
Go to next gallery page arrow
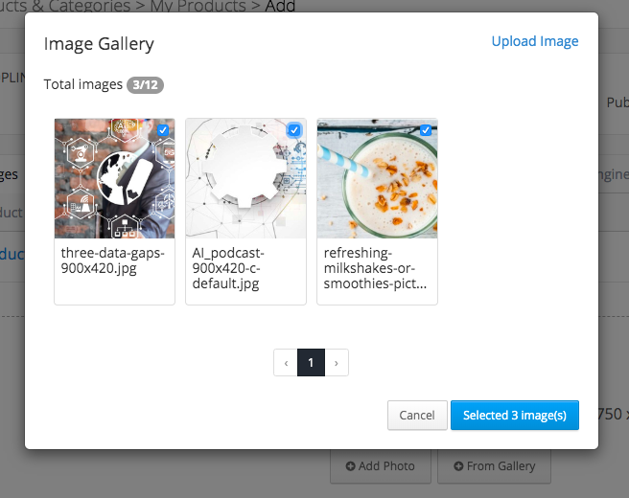point(337,363)
